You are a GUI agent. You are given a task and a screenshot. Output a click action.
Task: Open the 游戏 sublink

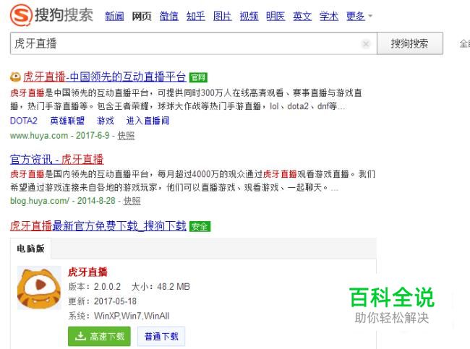tap(106, 121)
